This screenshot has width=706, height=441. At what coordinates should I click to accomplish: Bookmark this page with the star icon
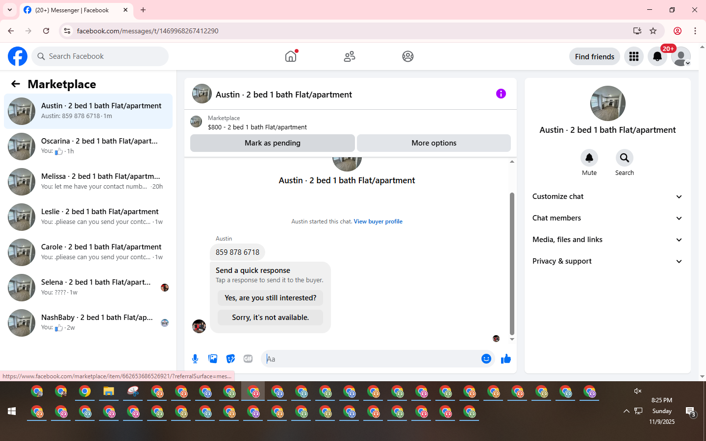[x=653, y=31]
